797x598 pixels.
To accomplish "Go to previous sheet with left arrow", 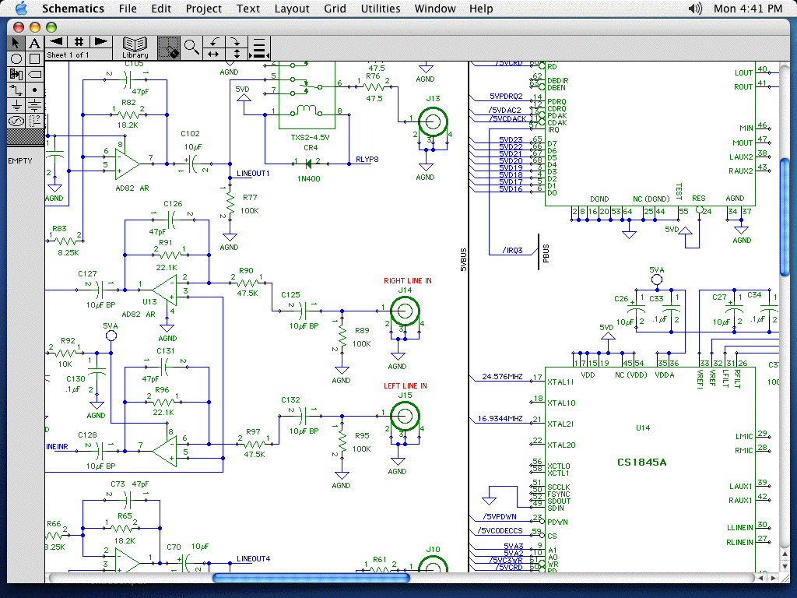I will tap(57, 41).
